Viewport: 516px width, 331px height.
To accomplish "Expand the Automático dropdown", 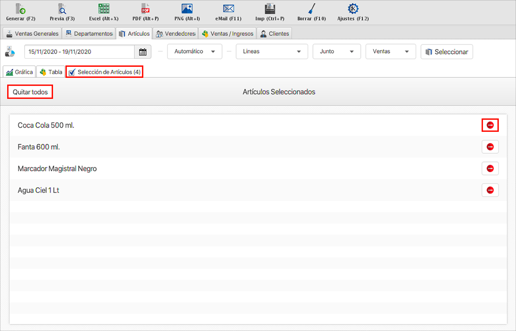I will point(194,52).
